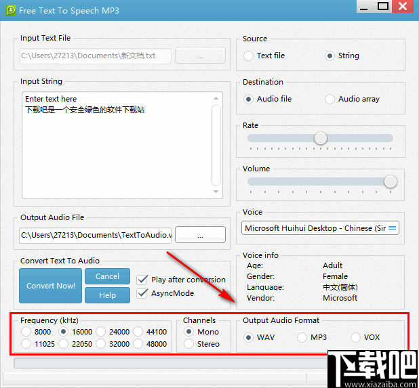Minimize the application window
Screen dimensions: 419x388
point(364,7)
